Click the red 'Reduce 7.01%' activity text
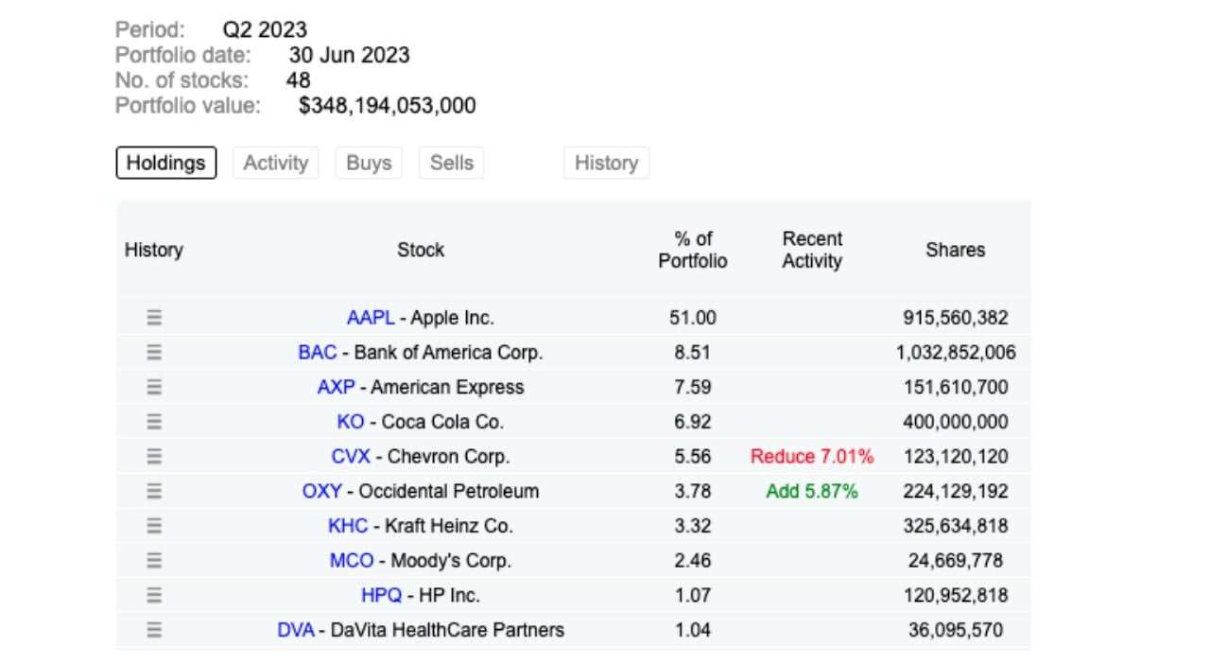Viewport: 1228px width, 664px height. [812, 457]
